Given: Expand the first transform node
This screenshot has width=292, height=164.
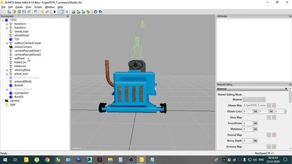Looking at the screenshot, I should pyautogui.click(x=7, y=24).
